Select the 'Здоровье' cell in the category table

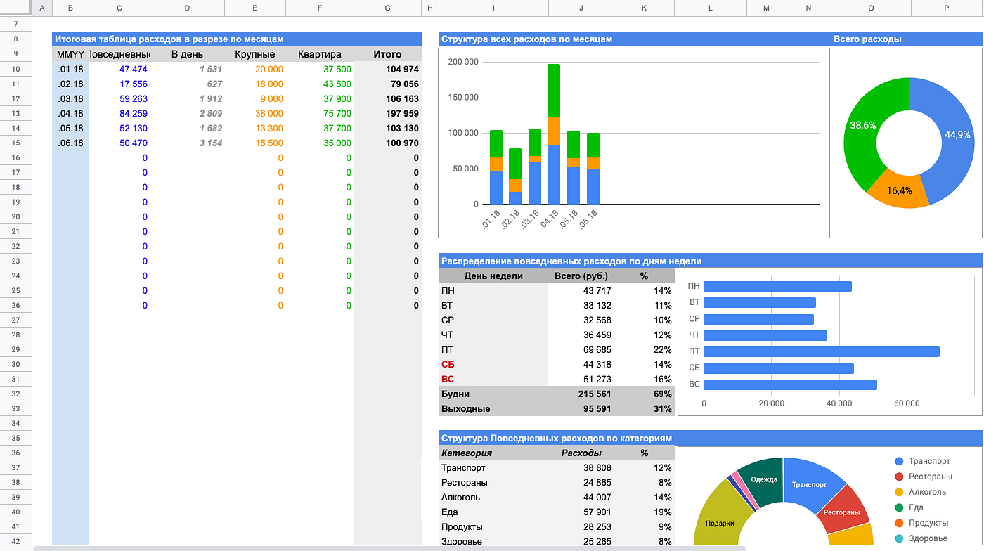tap(493, 541)
